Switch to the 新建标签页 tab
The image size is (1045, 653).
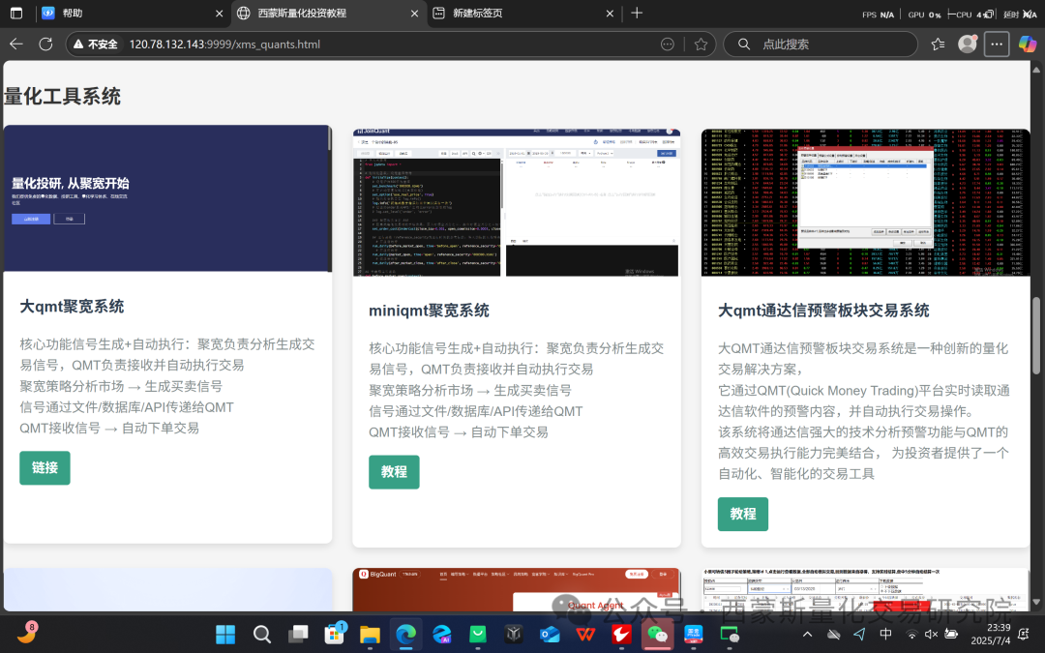[x=523, y=14]
